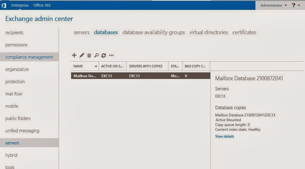Image resolution: width=305 pixels, height=169 pixels.
Task: Click the Edit pencil icon
Action: pos(82,55)
